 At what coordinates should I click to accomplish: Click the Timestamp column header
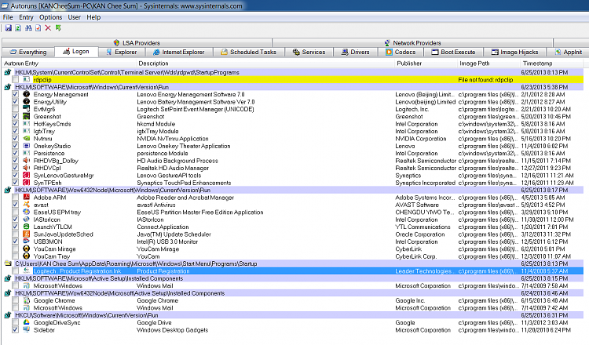tap(551, 64)
